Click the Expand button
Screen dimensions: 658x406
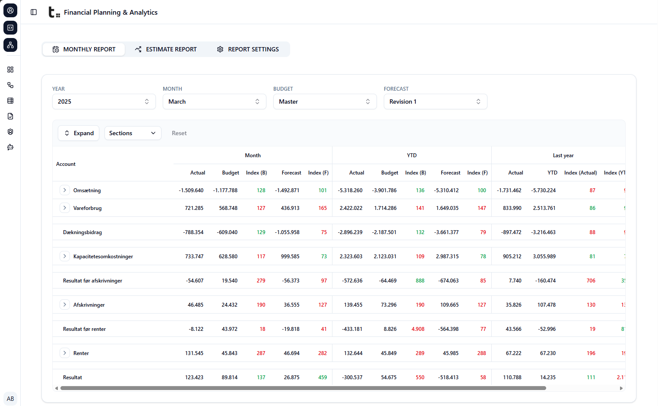[x=79, y=133]
